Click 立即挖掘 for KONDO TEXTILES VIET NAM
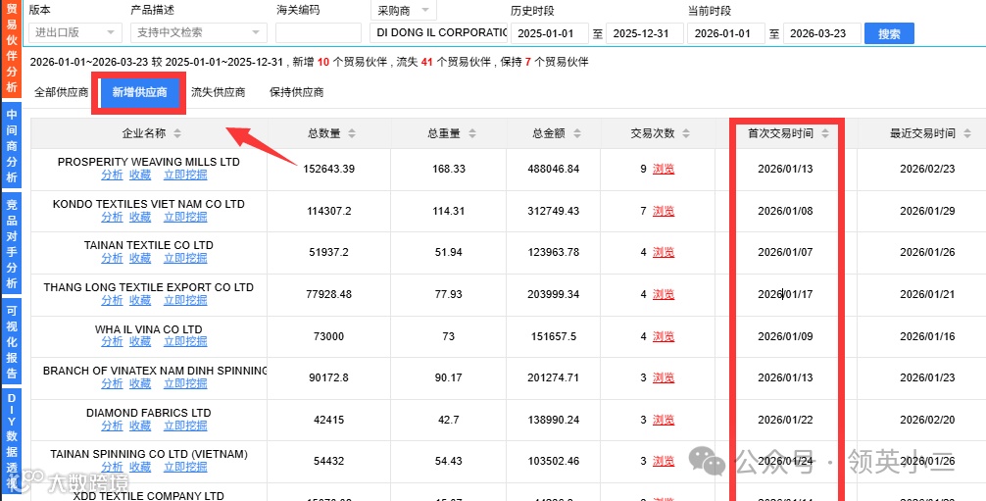Screen dimensions: 986x501 [x=185, y=217]
